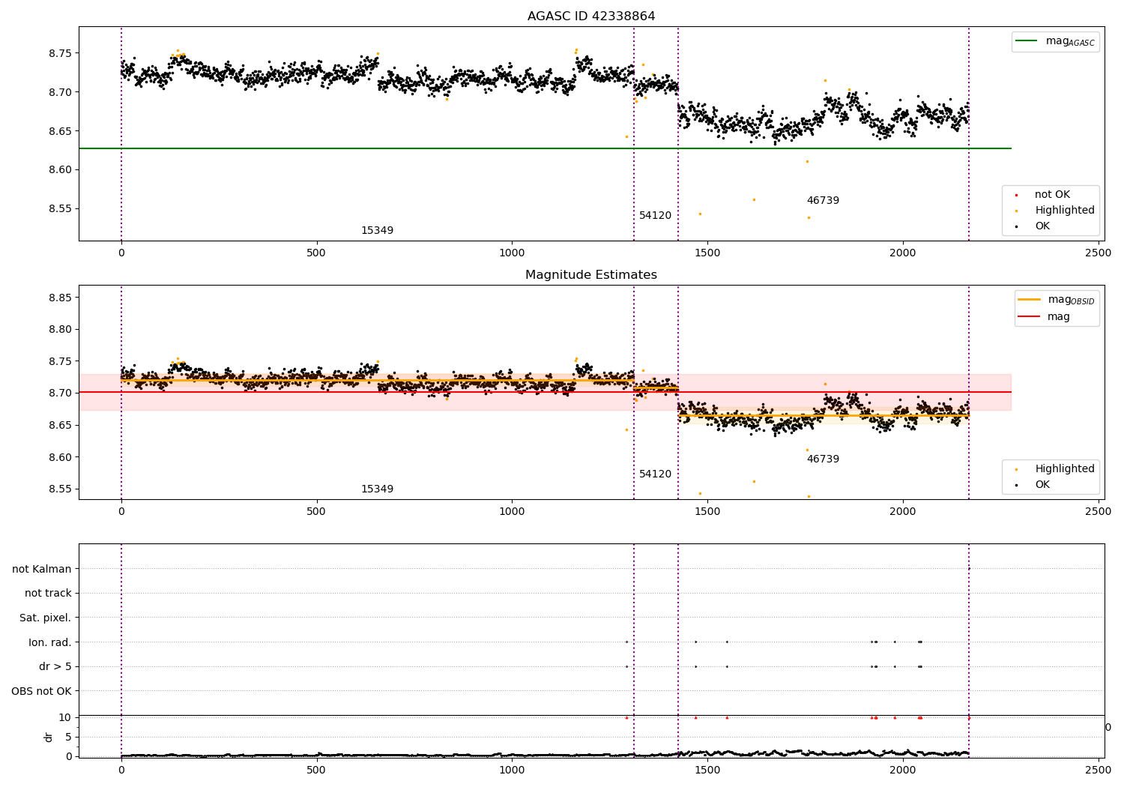
Task: Click OBSID label 46739 in the AGASC plot
Action: click(x=823, y=201)
